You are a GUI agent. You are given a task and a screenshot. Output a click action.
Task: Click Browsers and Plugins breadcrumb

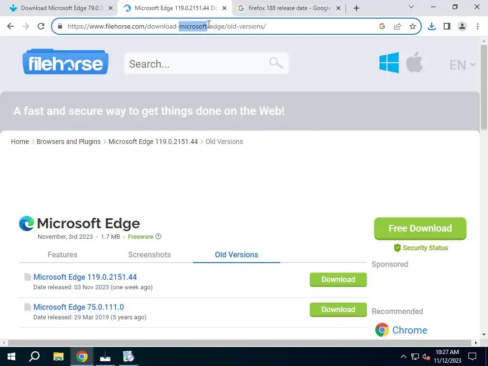click(x=69, y=142)
